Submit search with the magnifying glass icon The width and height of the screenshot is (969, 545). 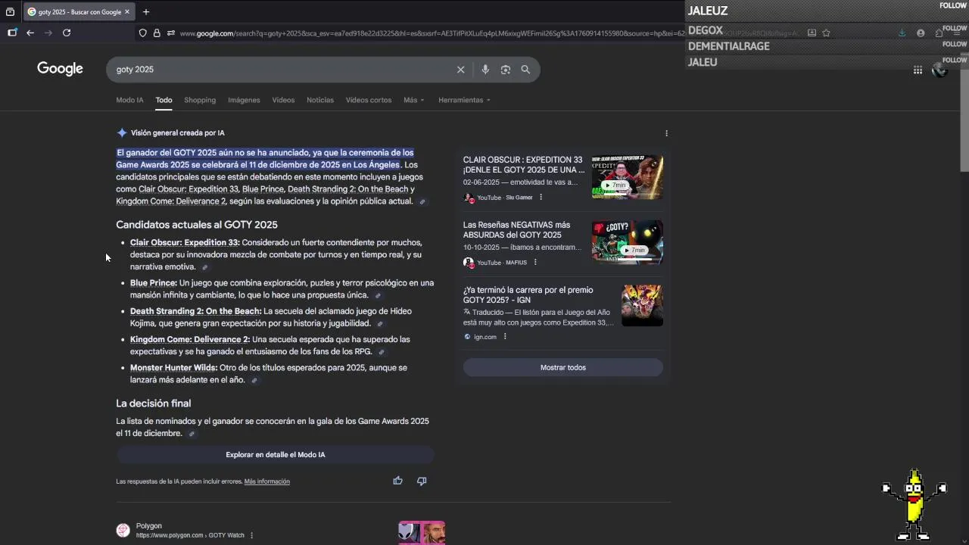point(525,70)
